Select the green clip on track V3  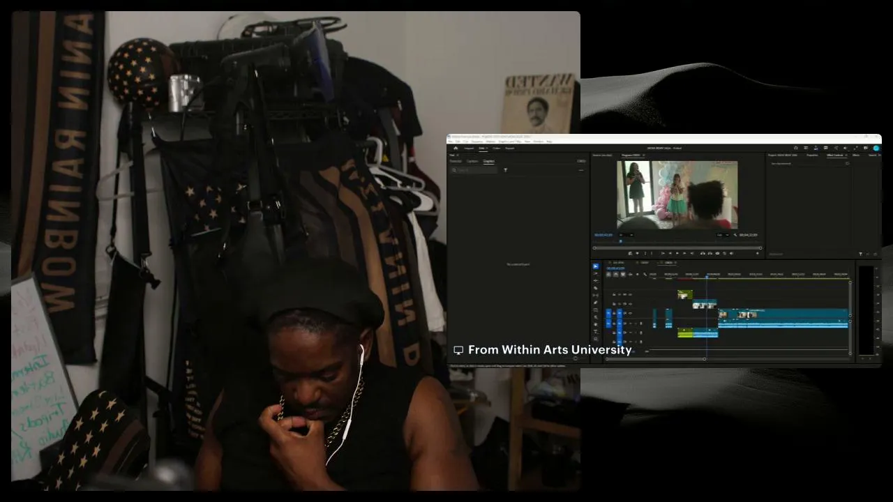pos(685,294)
